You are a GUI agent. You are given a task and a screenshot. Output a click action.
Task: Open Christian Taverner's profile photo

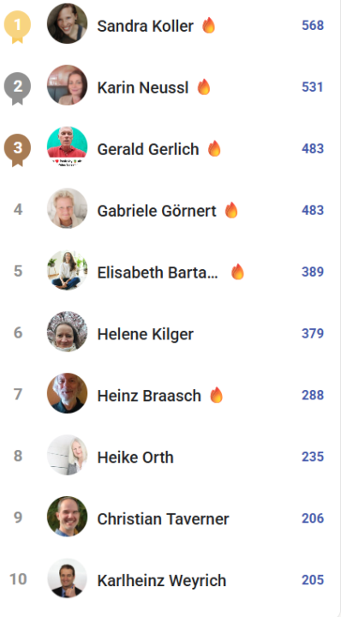pyautogui.click(x=67, y=516)
